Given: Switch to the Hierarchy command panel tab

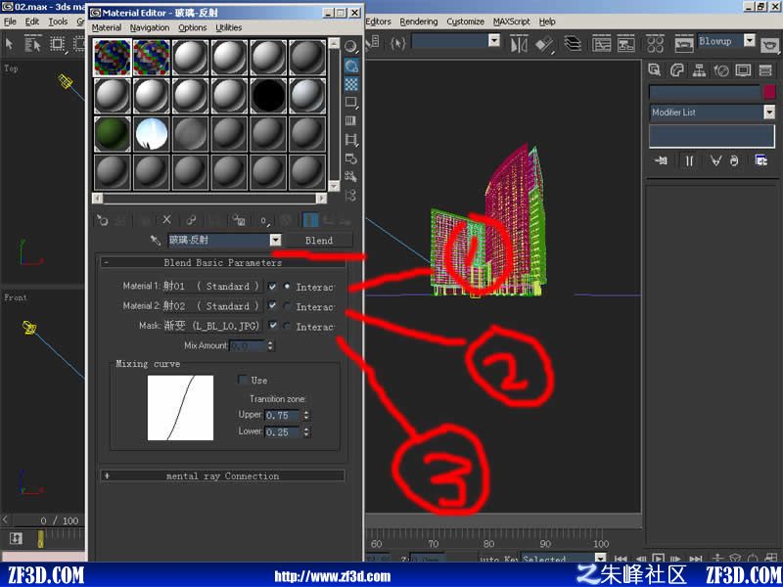Looking at the screenshot, I should [x=699, y=70].
